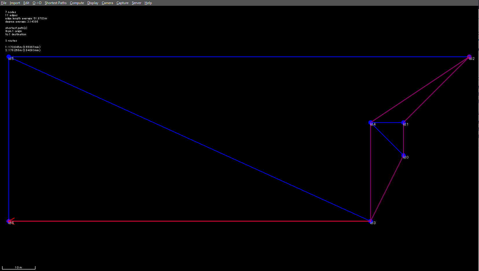Open the Server menu

pos(137,3)
